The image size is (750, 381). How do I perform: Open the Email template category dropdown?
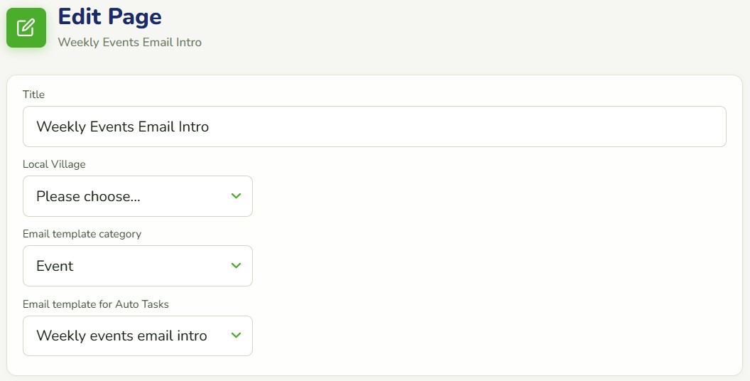pyautogui.click(x=138, y=266)
